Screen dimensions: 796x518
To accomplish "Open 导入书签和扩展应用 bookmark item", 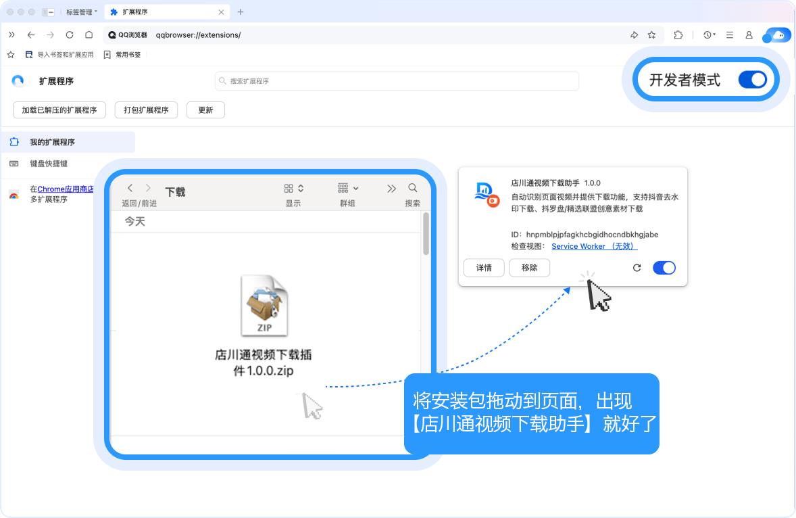I will pyautogui.click(x=59, y=54).
